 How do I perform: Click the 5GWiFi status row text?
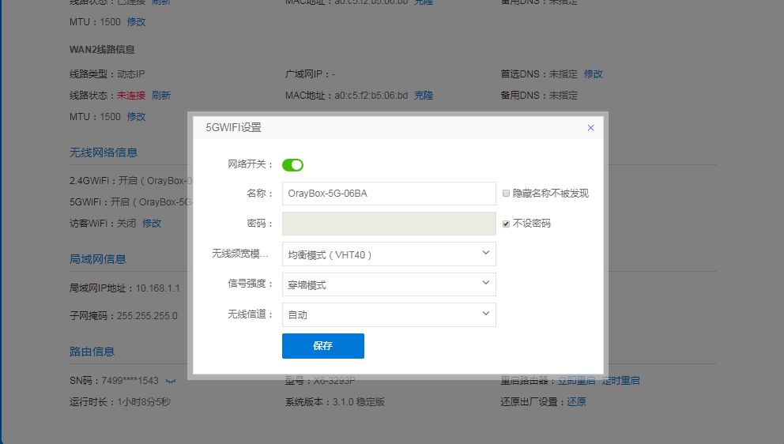pyautogui.click(x=131, y=202)
